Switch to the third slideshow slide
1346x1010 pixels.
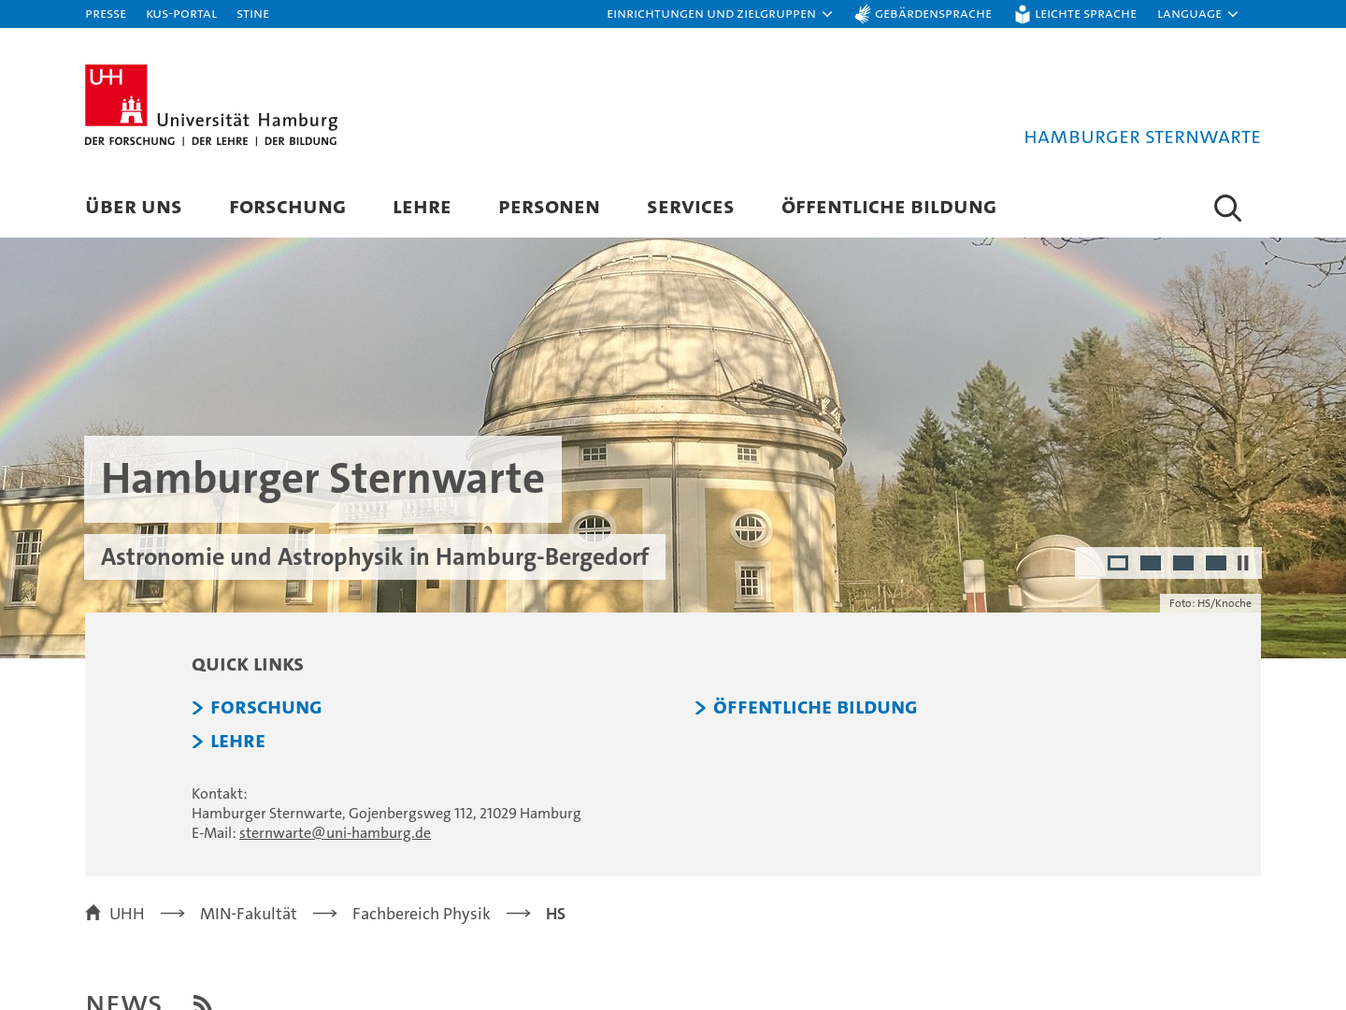click(x=1183, y=563)
